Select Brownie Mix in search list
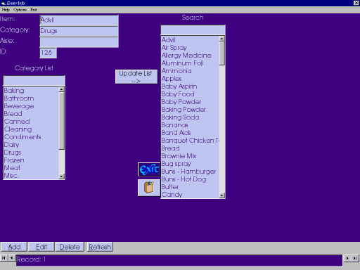Viewport: 360px width, 270px height. tap(190, 156)
